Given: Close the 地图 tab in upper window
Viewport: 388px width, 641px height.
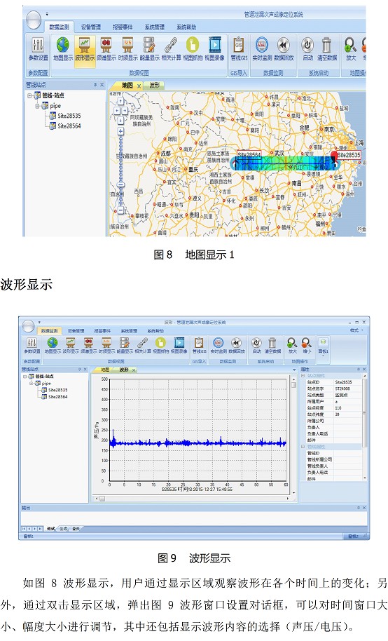Looking at the screenshot, I should tap(139, 86).
